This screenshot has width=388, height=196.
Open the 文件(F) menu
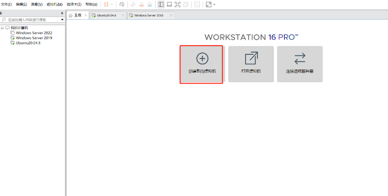[x=6, y=5]
